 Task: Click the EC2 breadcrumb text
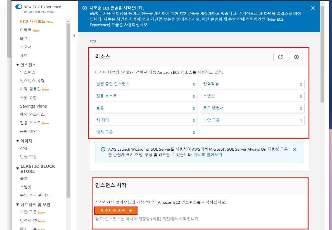(93, 42)
